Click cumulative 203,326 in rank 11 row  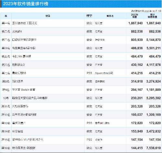coord(155,106)
